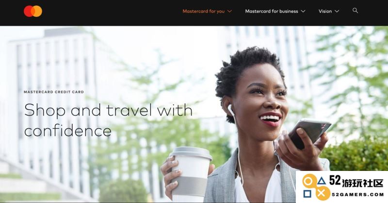
Task: Click the smartphone held by the woman
Action: tap(309, 133)
